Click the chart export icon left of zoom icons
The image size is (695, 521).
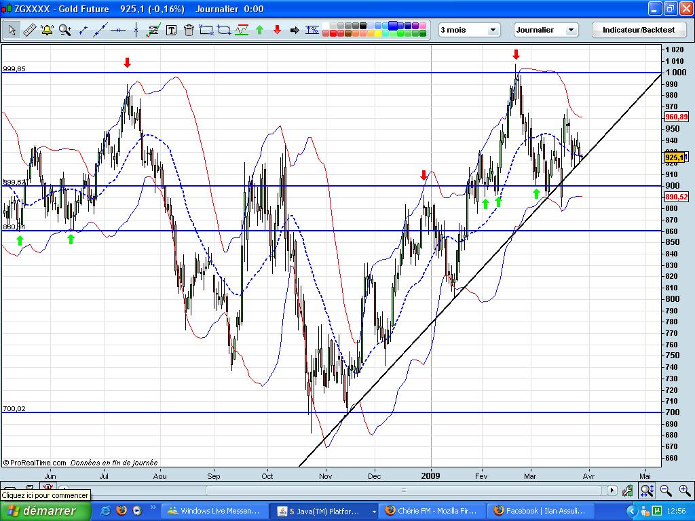[627, 490]
